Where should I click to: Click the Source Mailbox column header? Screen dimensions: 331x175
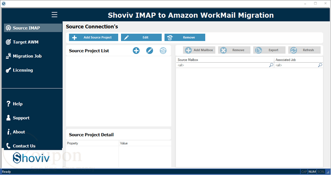coord(225,60)
